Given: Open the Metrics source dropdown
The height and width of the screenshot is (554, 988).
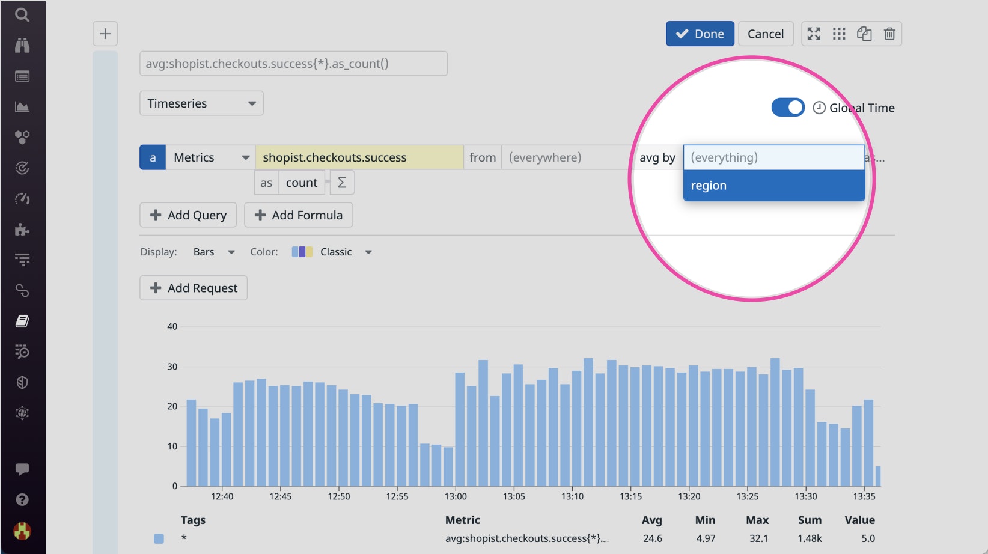Looking at the screenshot, I should [209, 157].
